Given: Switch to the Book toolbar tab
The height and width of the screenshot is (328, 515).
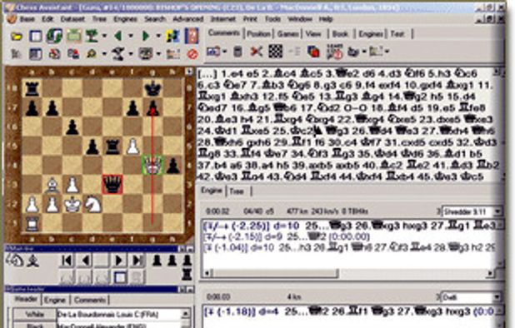Looking at the screenshot, I should pyautogui.click(x=340, y=34).
